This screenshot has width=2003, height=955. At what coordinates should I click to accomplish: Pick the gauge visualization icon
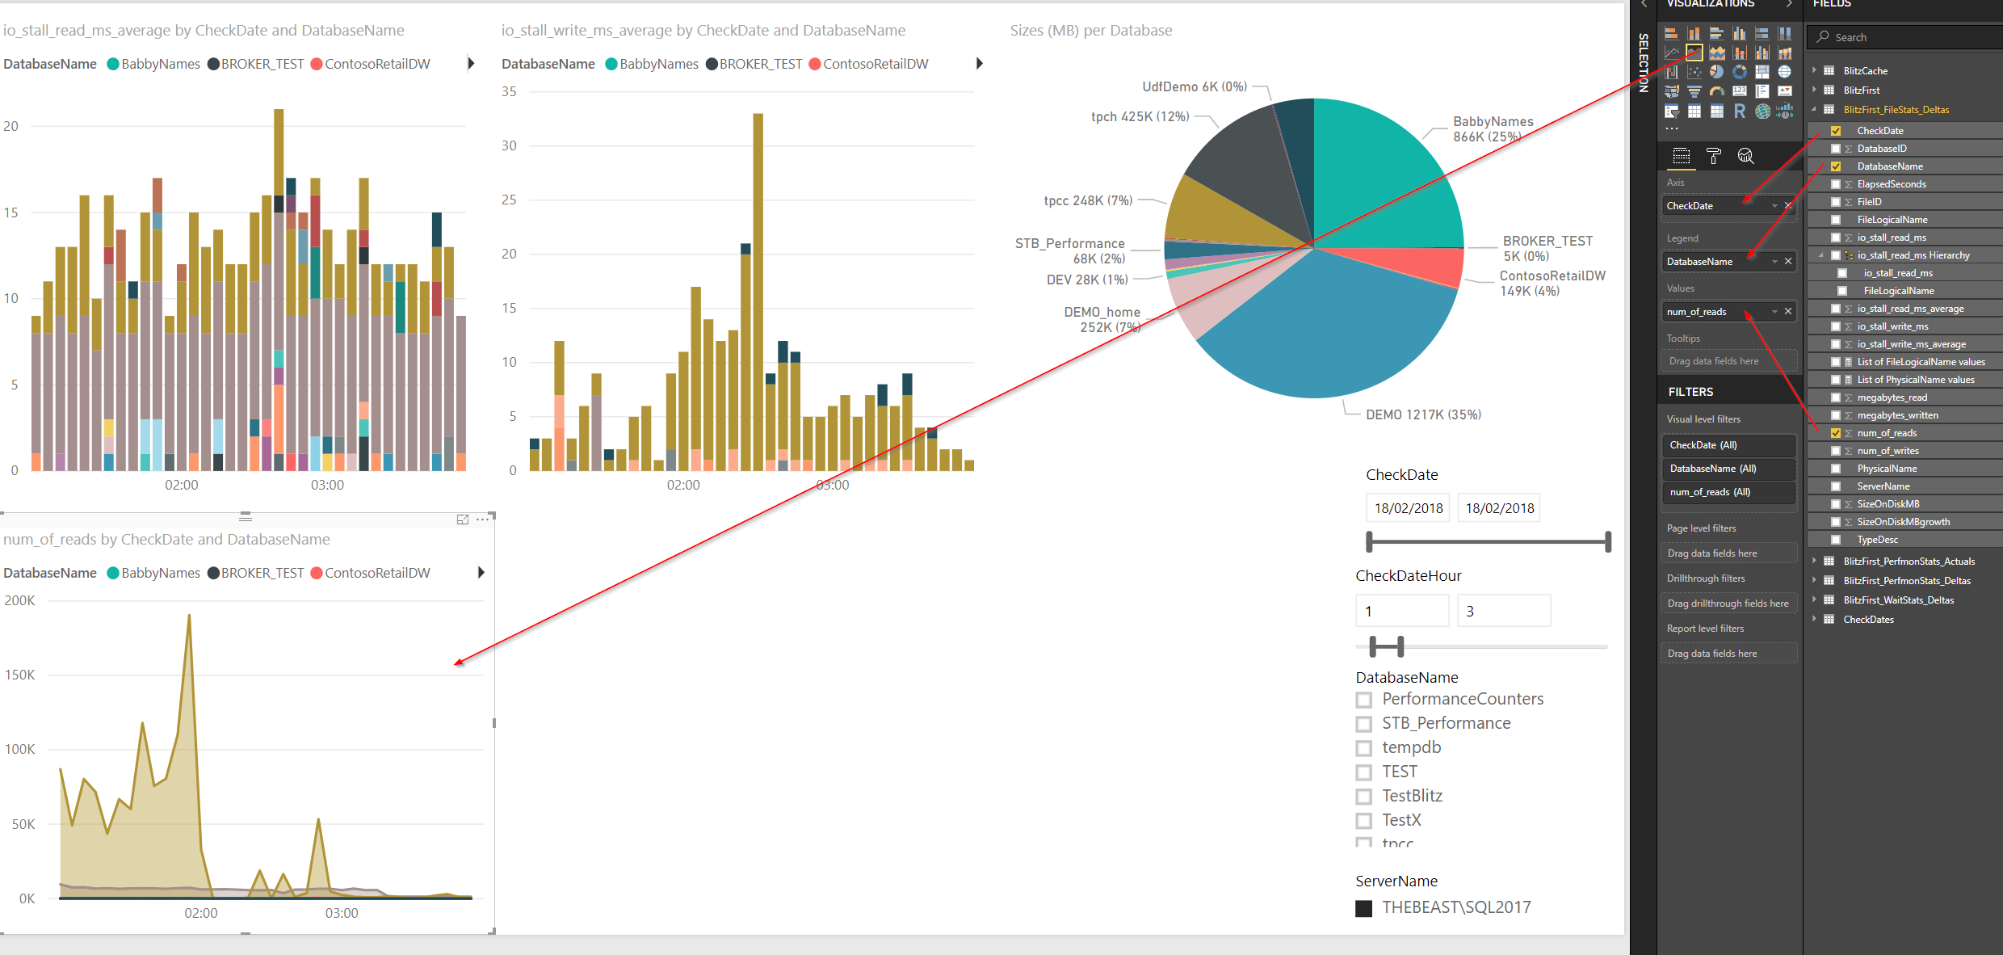(1717, 91)
